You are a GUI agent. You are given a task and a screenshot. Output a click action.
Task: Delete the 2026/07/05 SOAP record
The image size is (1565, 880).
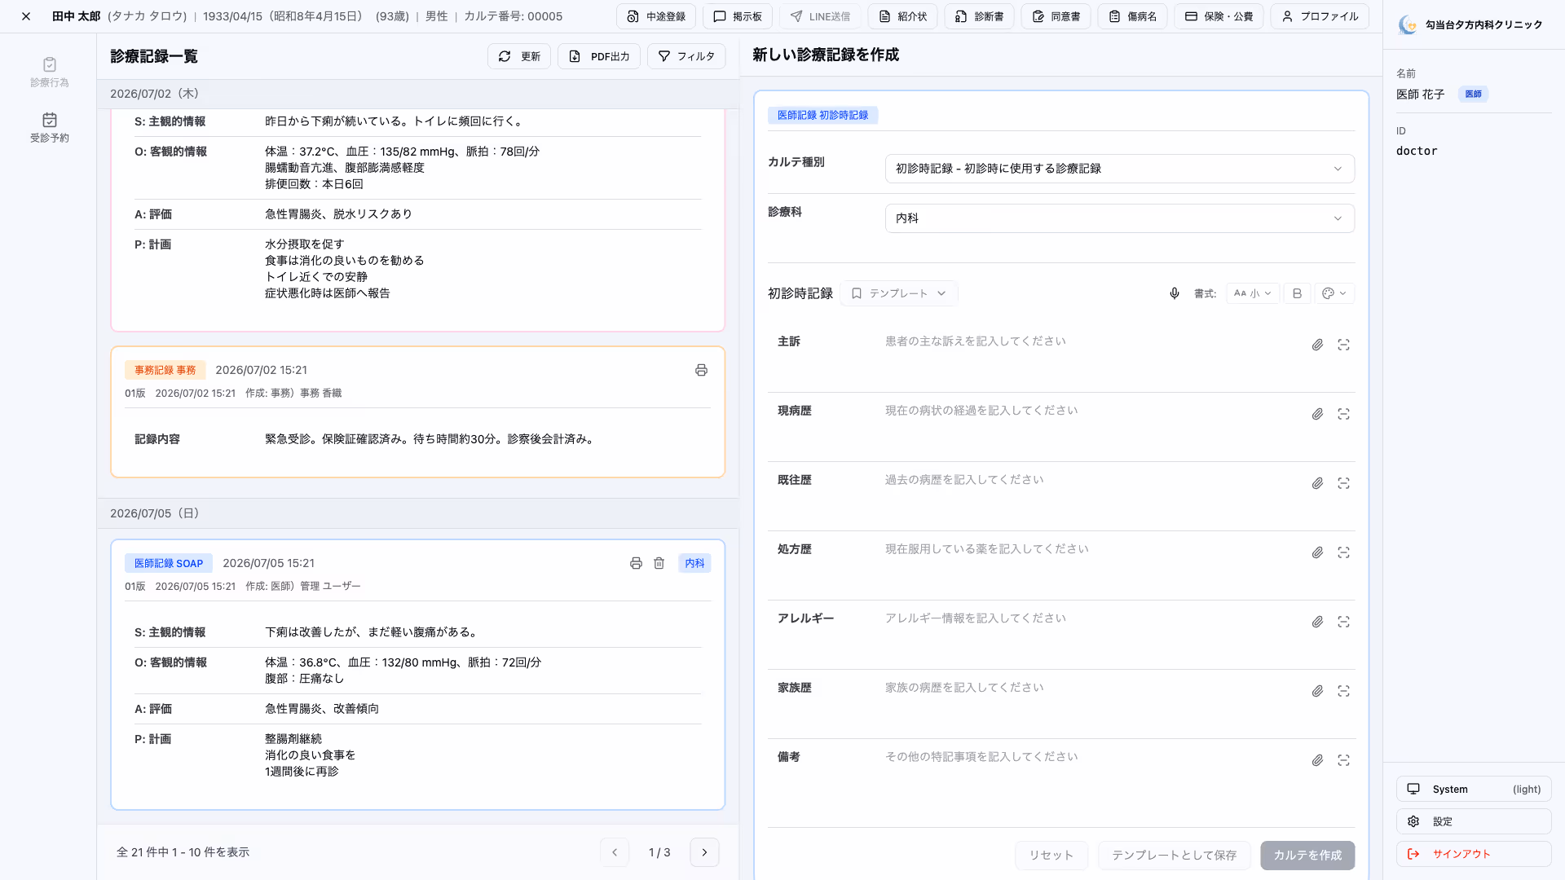pyautogui.click(x=659, y=563)
